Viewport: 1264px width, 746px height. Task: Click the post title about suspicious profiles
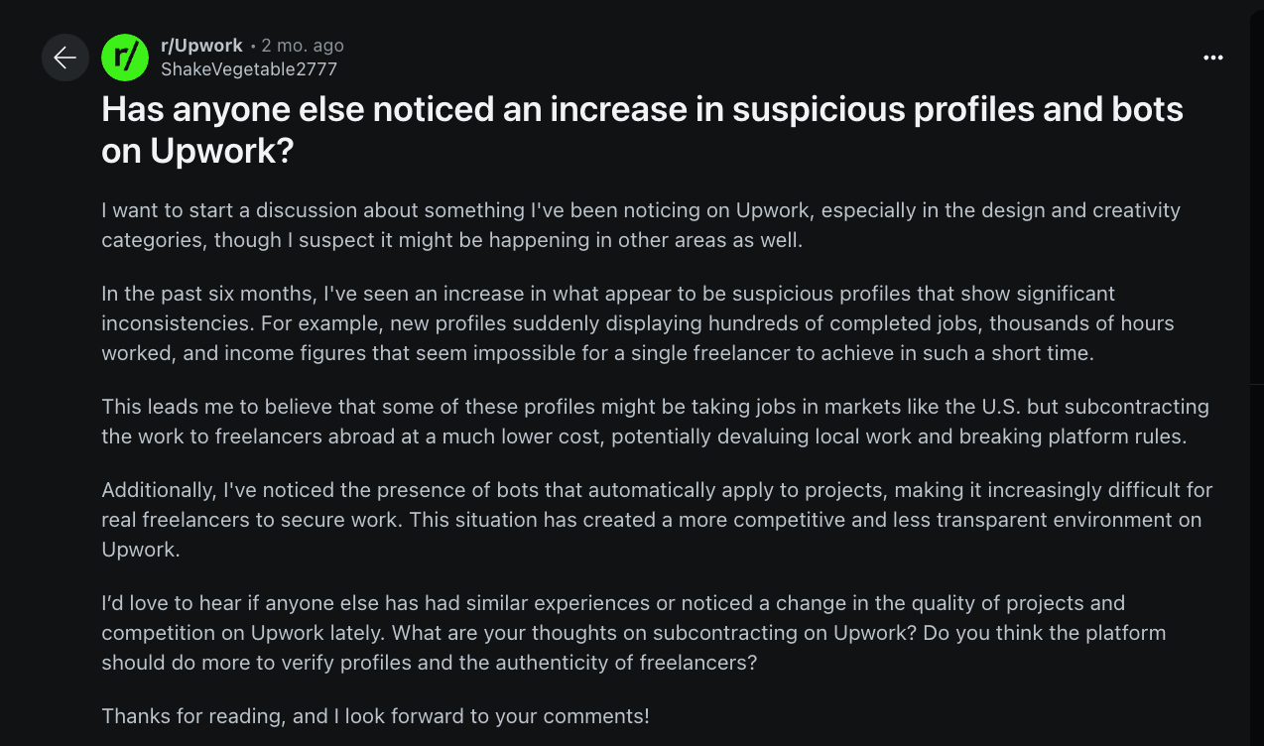click(642, 110)
